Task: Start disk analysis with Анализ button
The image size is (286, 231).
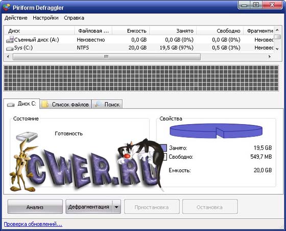Action: [35, 207]
